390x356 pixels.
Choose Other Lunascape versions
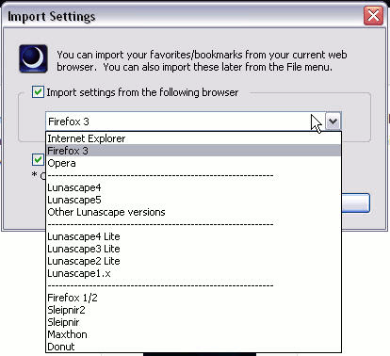pos(193,212)
